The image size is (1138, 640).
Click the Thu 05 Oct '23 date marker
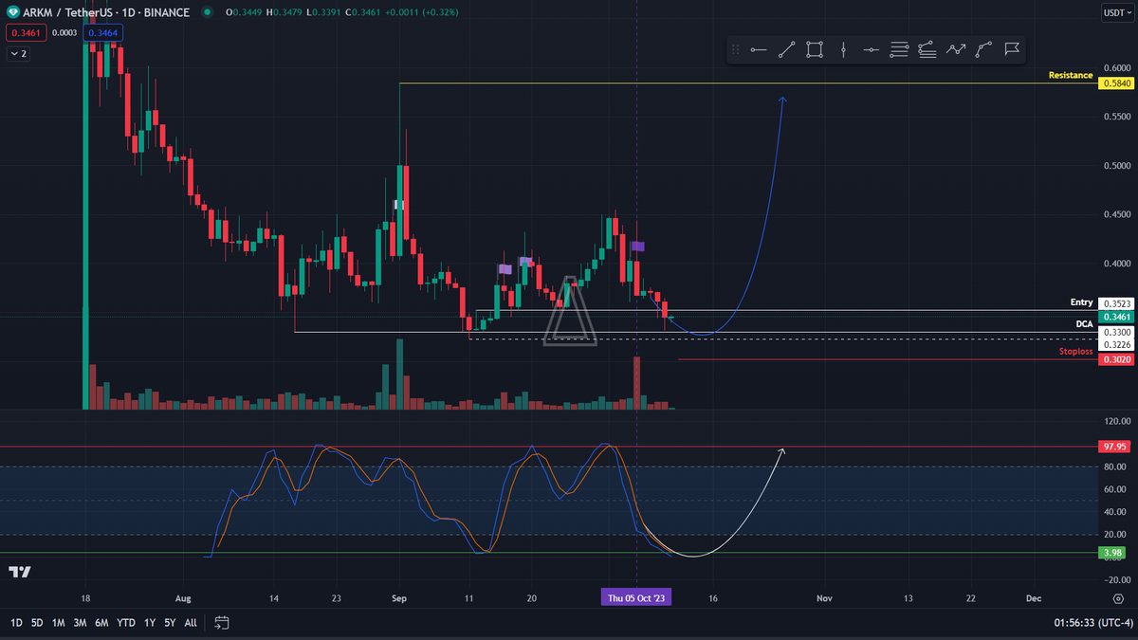click(636, 597)
